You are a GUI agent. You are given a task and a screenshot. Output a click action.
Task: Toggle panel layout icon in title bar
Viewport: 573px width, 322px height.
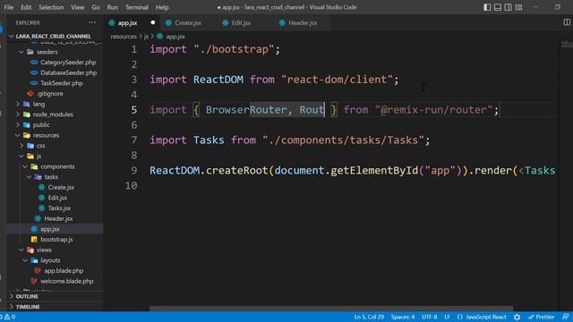pos(498,7)
